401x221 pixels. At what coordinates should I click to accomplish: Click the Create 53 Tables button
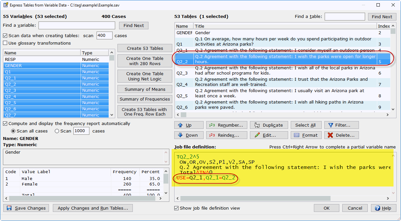tap(145, 48)
